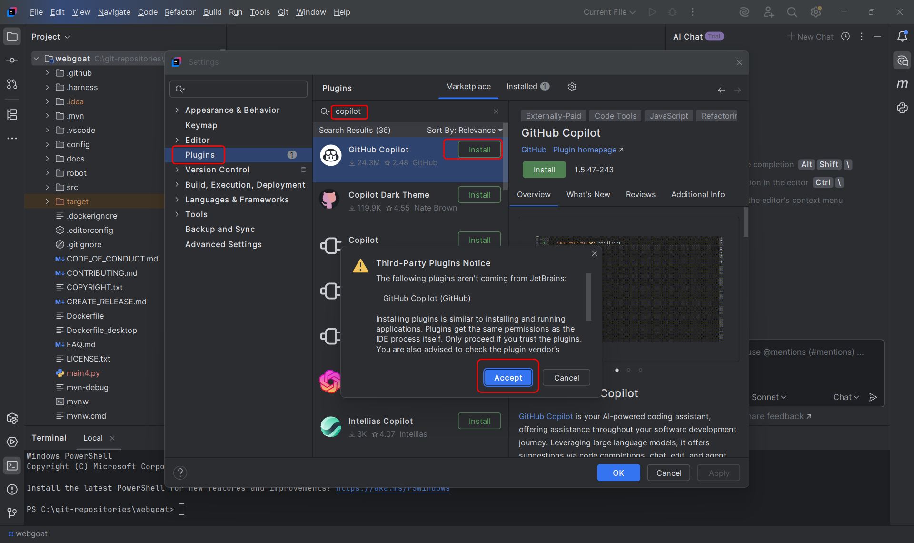This screenshot has width=914, height=543.
Task: Open the Git tool window icon
Action: pyautogui.click(x=12, y=513)
